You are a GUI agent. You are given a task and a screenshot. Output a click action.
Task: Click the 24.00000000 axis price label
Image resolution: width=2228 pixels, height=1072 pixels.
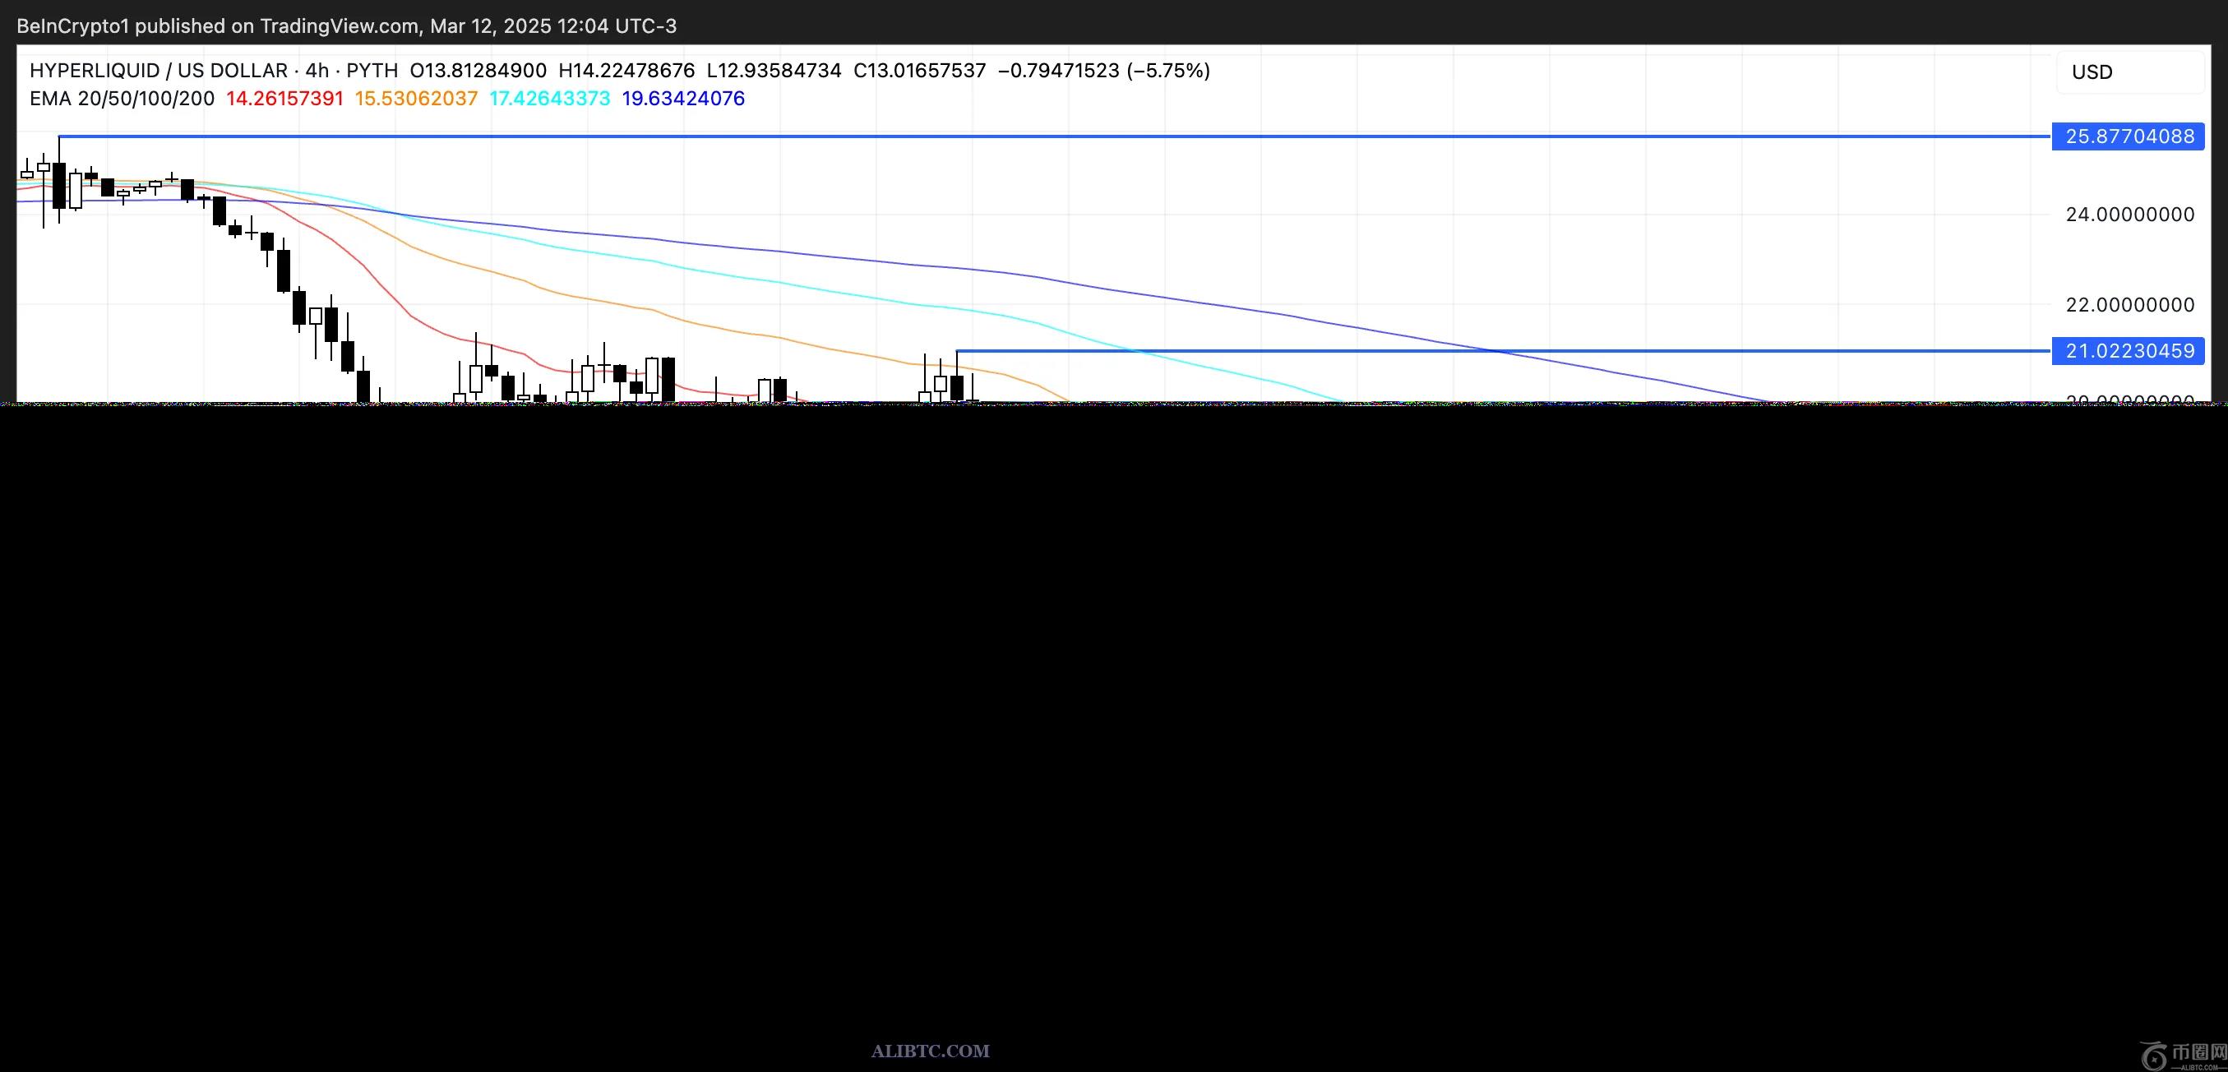pyautogui.click(x=2129, y=215)
